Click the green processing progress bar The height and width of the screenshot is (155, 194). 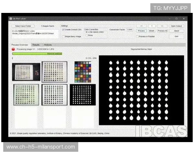pyautogui.click(x=37, y=54)
